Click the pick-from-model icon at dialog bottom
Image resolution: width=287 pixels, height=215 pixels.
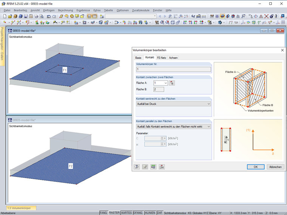(x=162, y=167)
